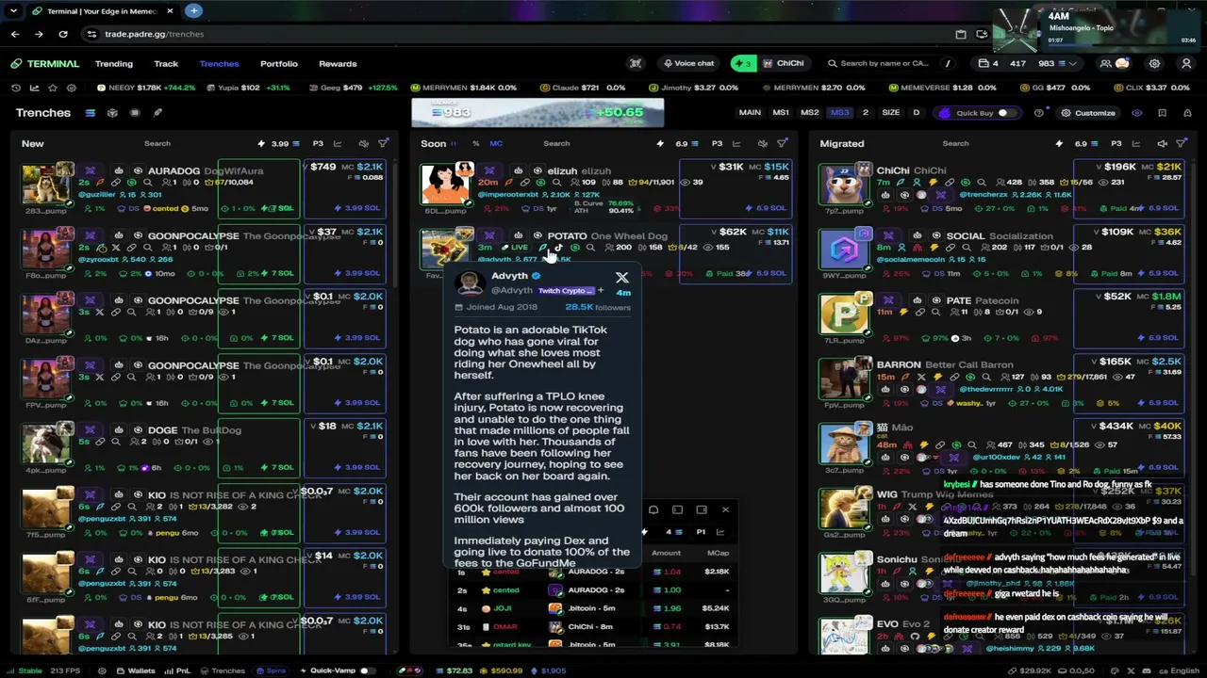Open the Trending page
Image resolution: width=1207 pixels, height=678 pixels.
click(114, 64)
